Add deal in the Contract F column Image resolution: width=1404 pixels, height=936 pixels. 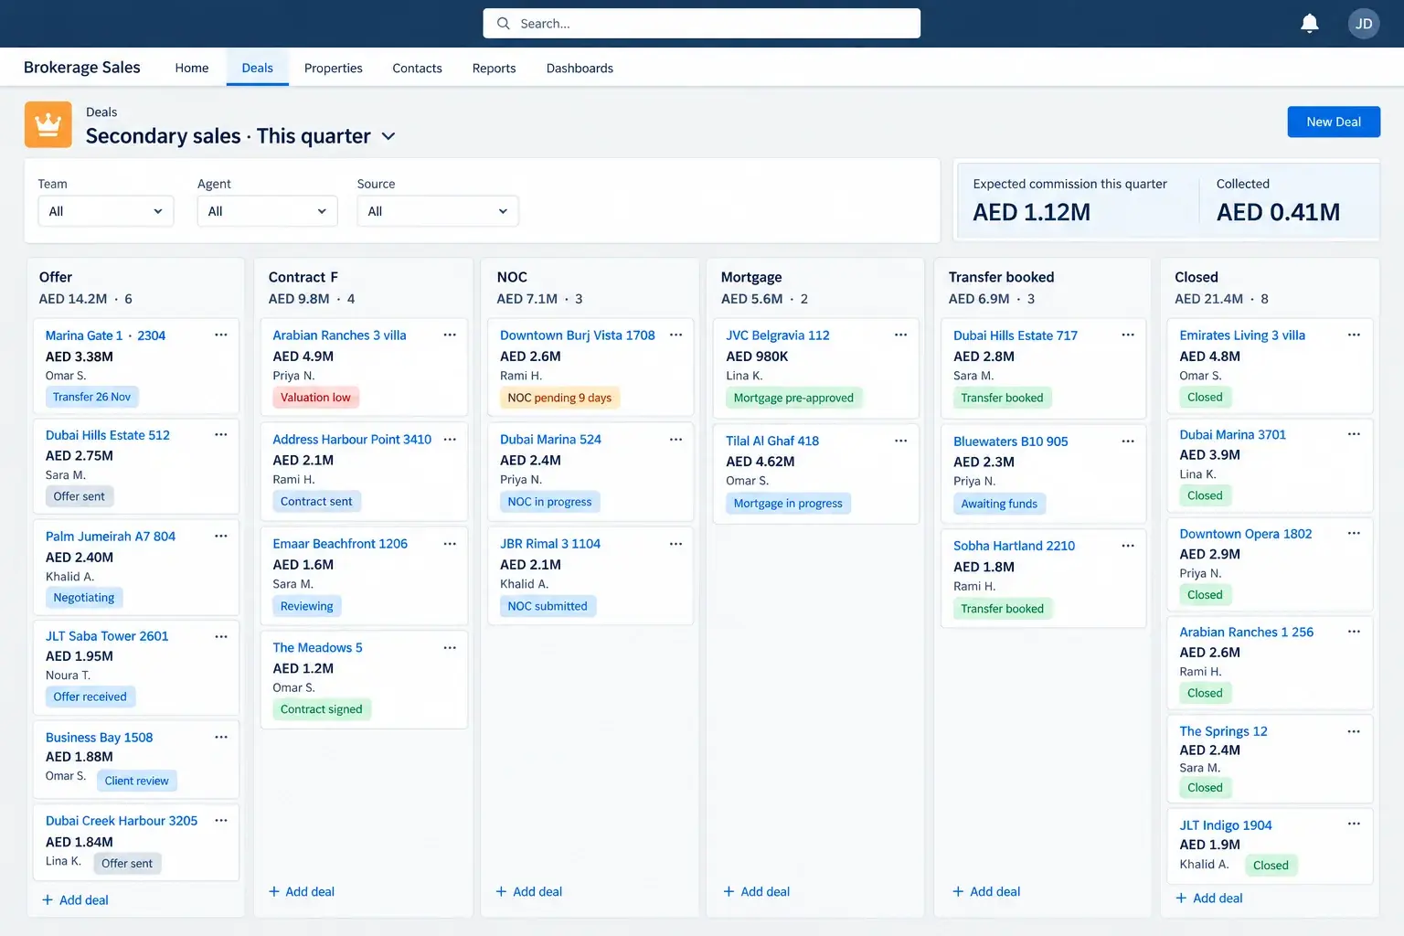click(302, 892)
